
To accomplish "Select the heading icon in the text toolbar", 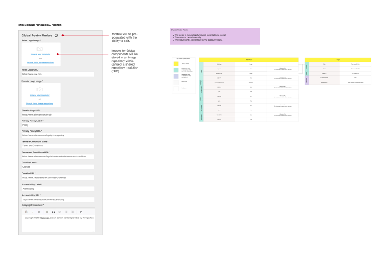I will [x=47, y=212].
